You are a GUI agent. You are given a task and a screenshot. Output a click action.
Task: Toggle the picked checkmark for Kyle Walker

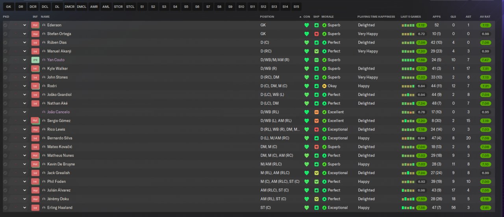[x=5, y=68]
